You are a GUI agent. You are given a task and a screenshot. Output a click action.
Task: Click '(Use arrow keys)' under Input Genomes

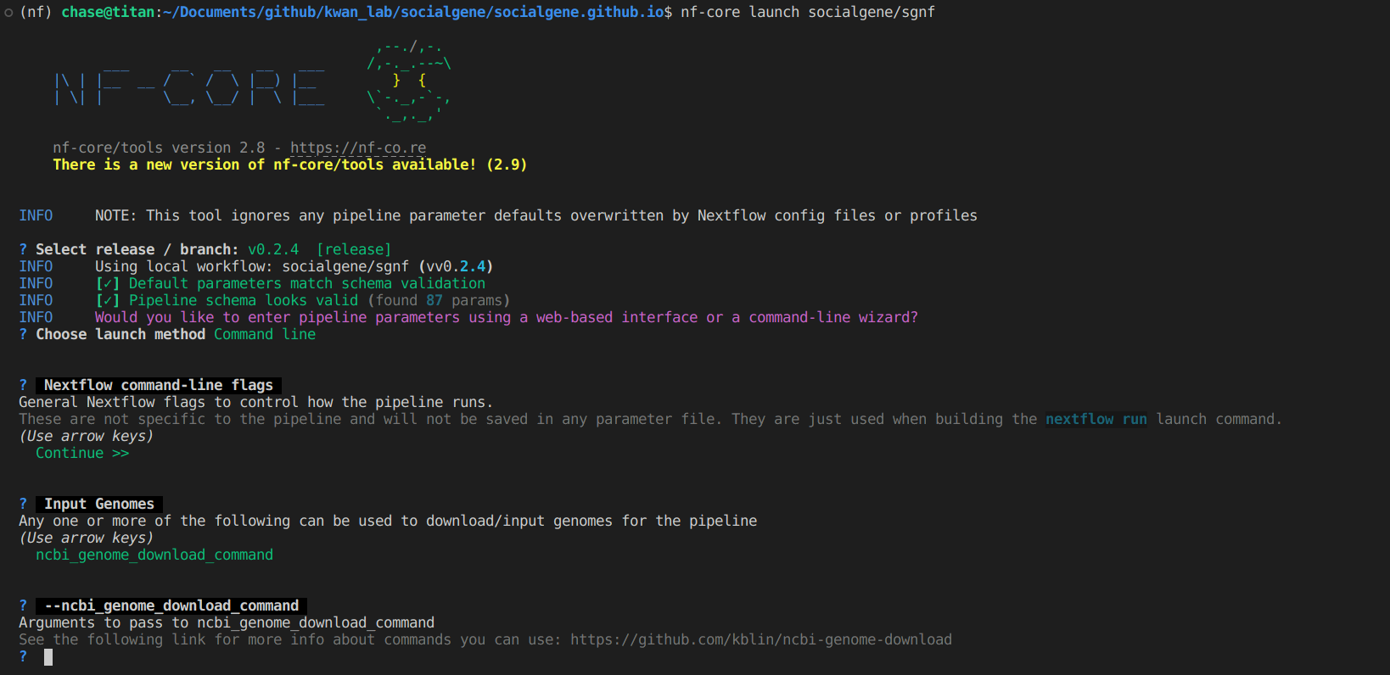pyautogui.click(x=87, y=538)
